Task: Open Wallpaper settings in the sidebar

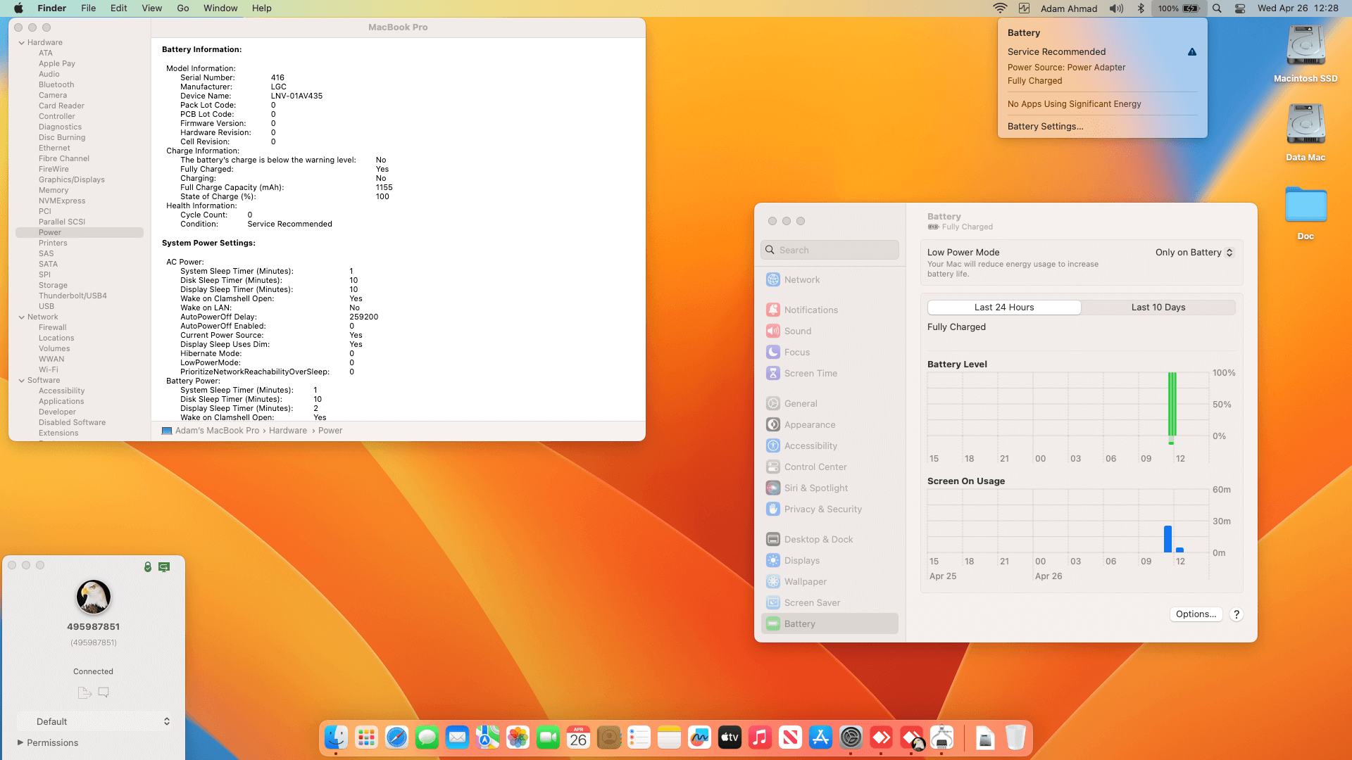Action: tap(830, 581)
